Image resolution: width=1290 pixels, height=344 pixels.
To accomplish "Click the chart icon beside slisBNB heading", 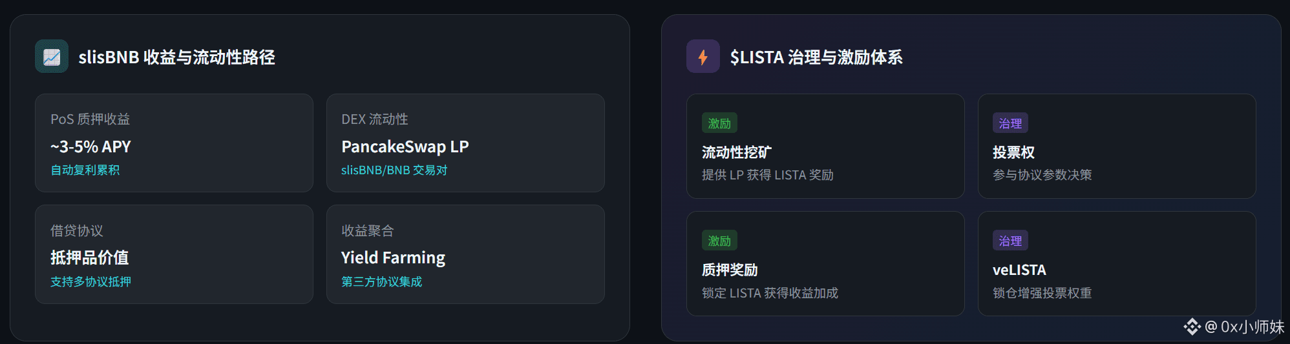I will click(x=52, y=57).
